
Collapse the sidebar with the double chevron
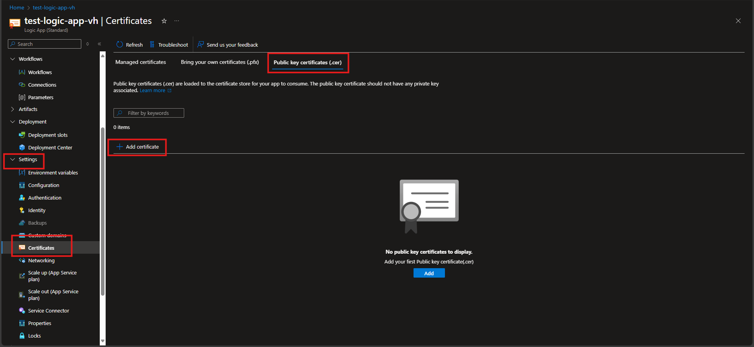[99, 44]
